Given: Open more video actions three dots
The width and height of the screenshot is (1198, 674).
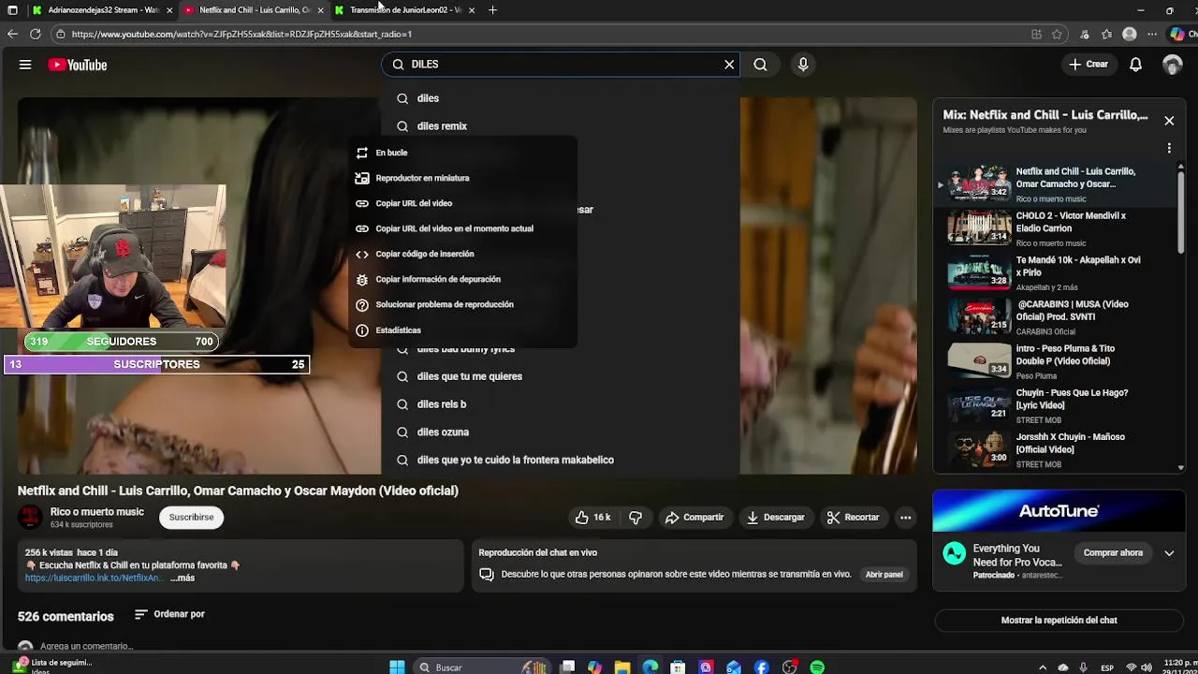Looking at the screenshot, I should pyautogui.click(x=905, y=517).
